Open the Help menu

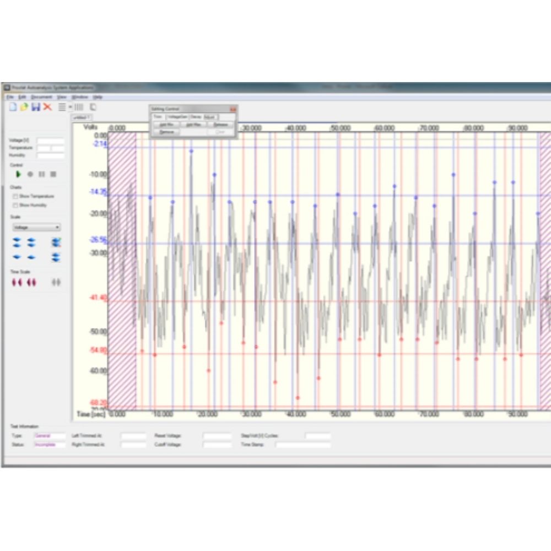pyautogui.click(x=98, y=97)
